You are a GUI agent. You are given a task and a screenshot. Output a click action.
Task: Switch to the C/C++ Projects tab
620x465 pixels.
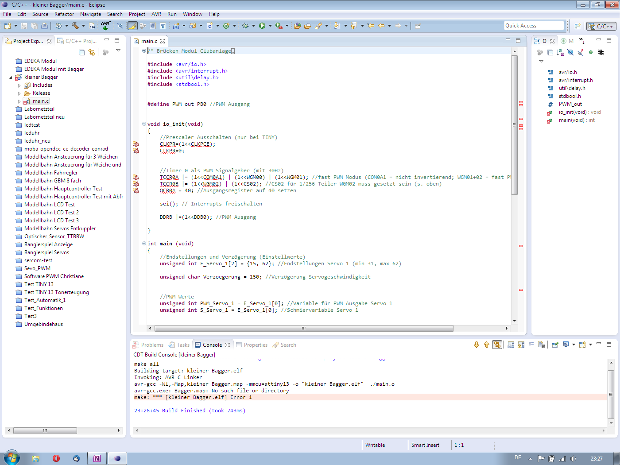coord(77,41)
